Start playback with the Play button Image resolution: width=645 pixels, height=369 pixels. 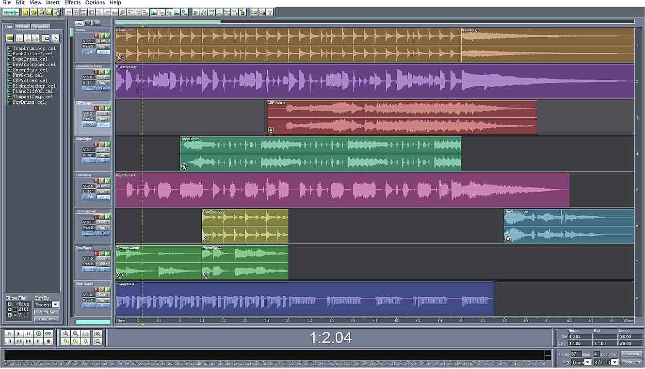pyautogui.click(x=19, y=334)
